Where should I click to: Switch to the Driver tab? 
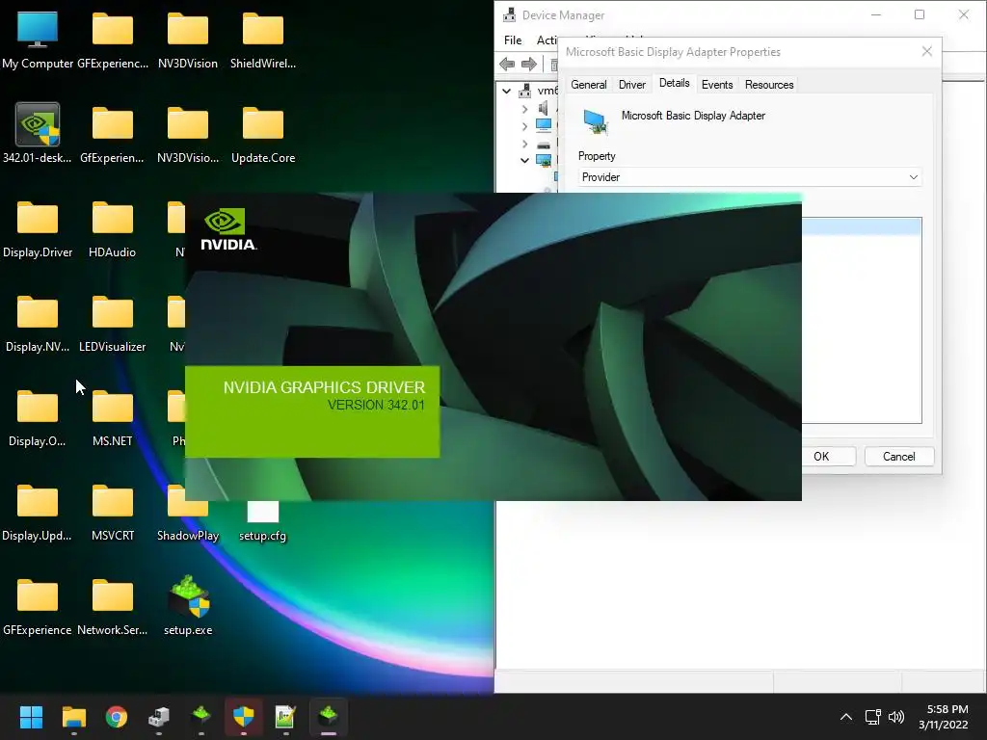click(632, 85)
